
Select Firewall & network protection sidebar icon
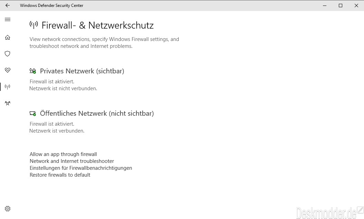8,87
